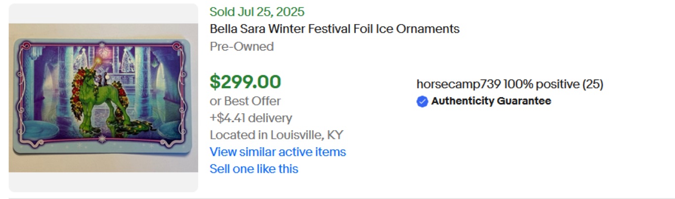
Task: Click the Pre-Owned condition text
Action: [242, 47]
